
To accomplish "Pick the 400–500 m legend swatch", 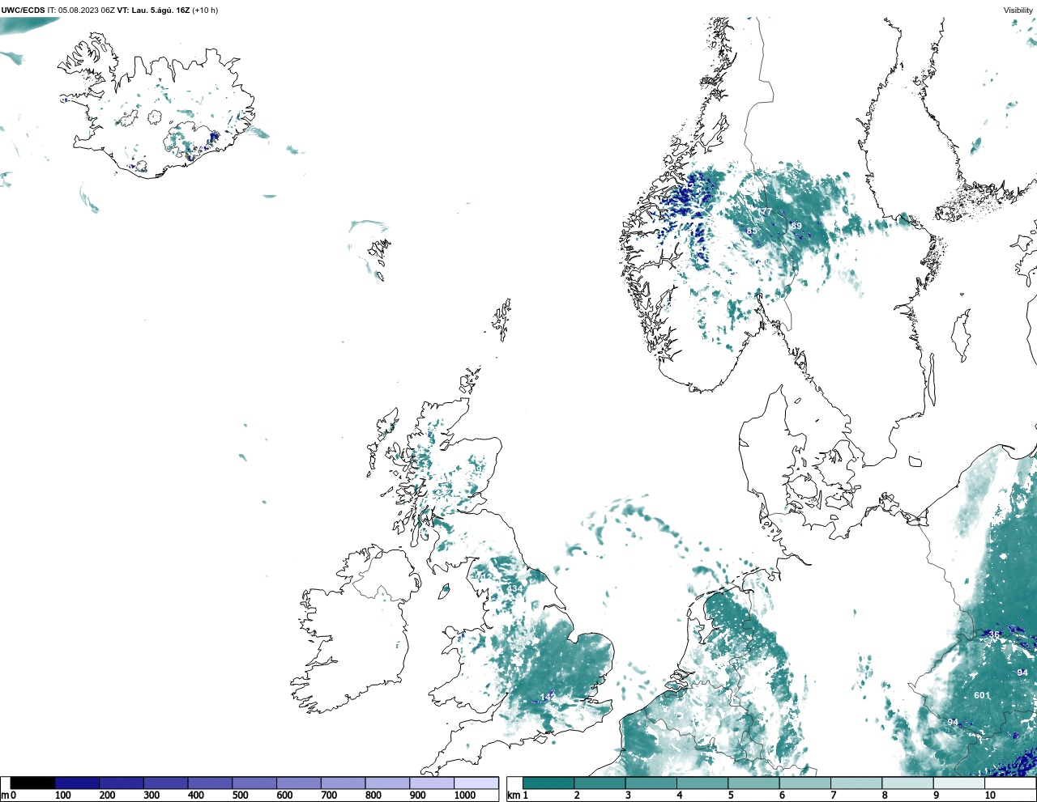I will [210, 783].
